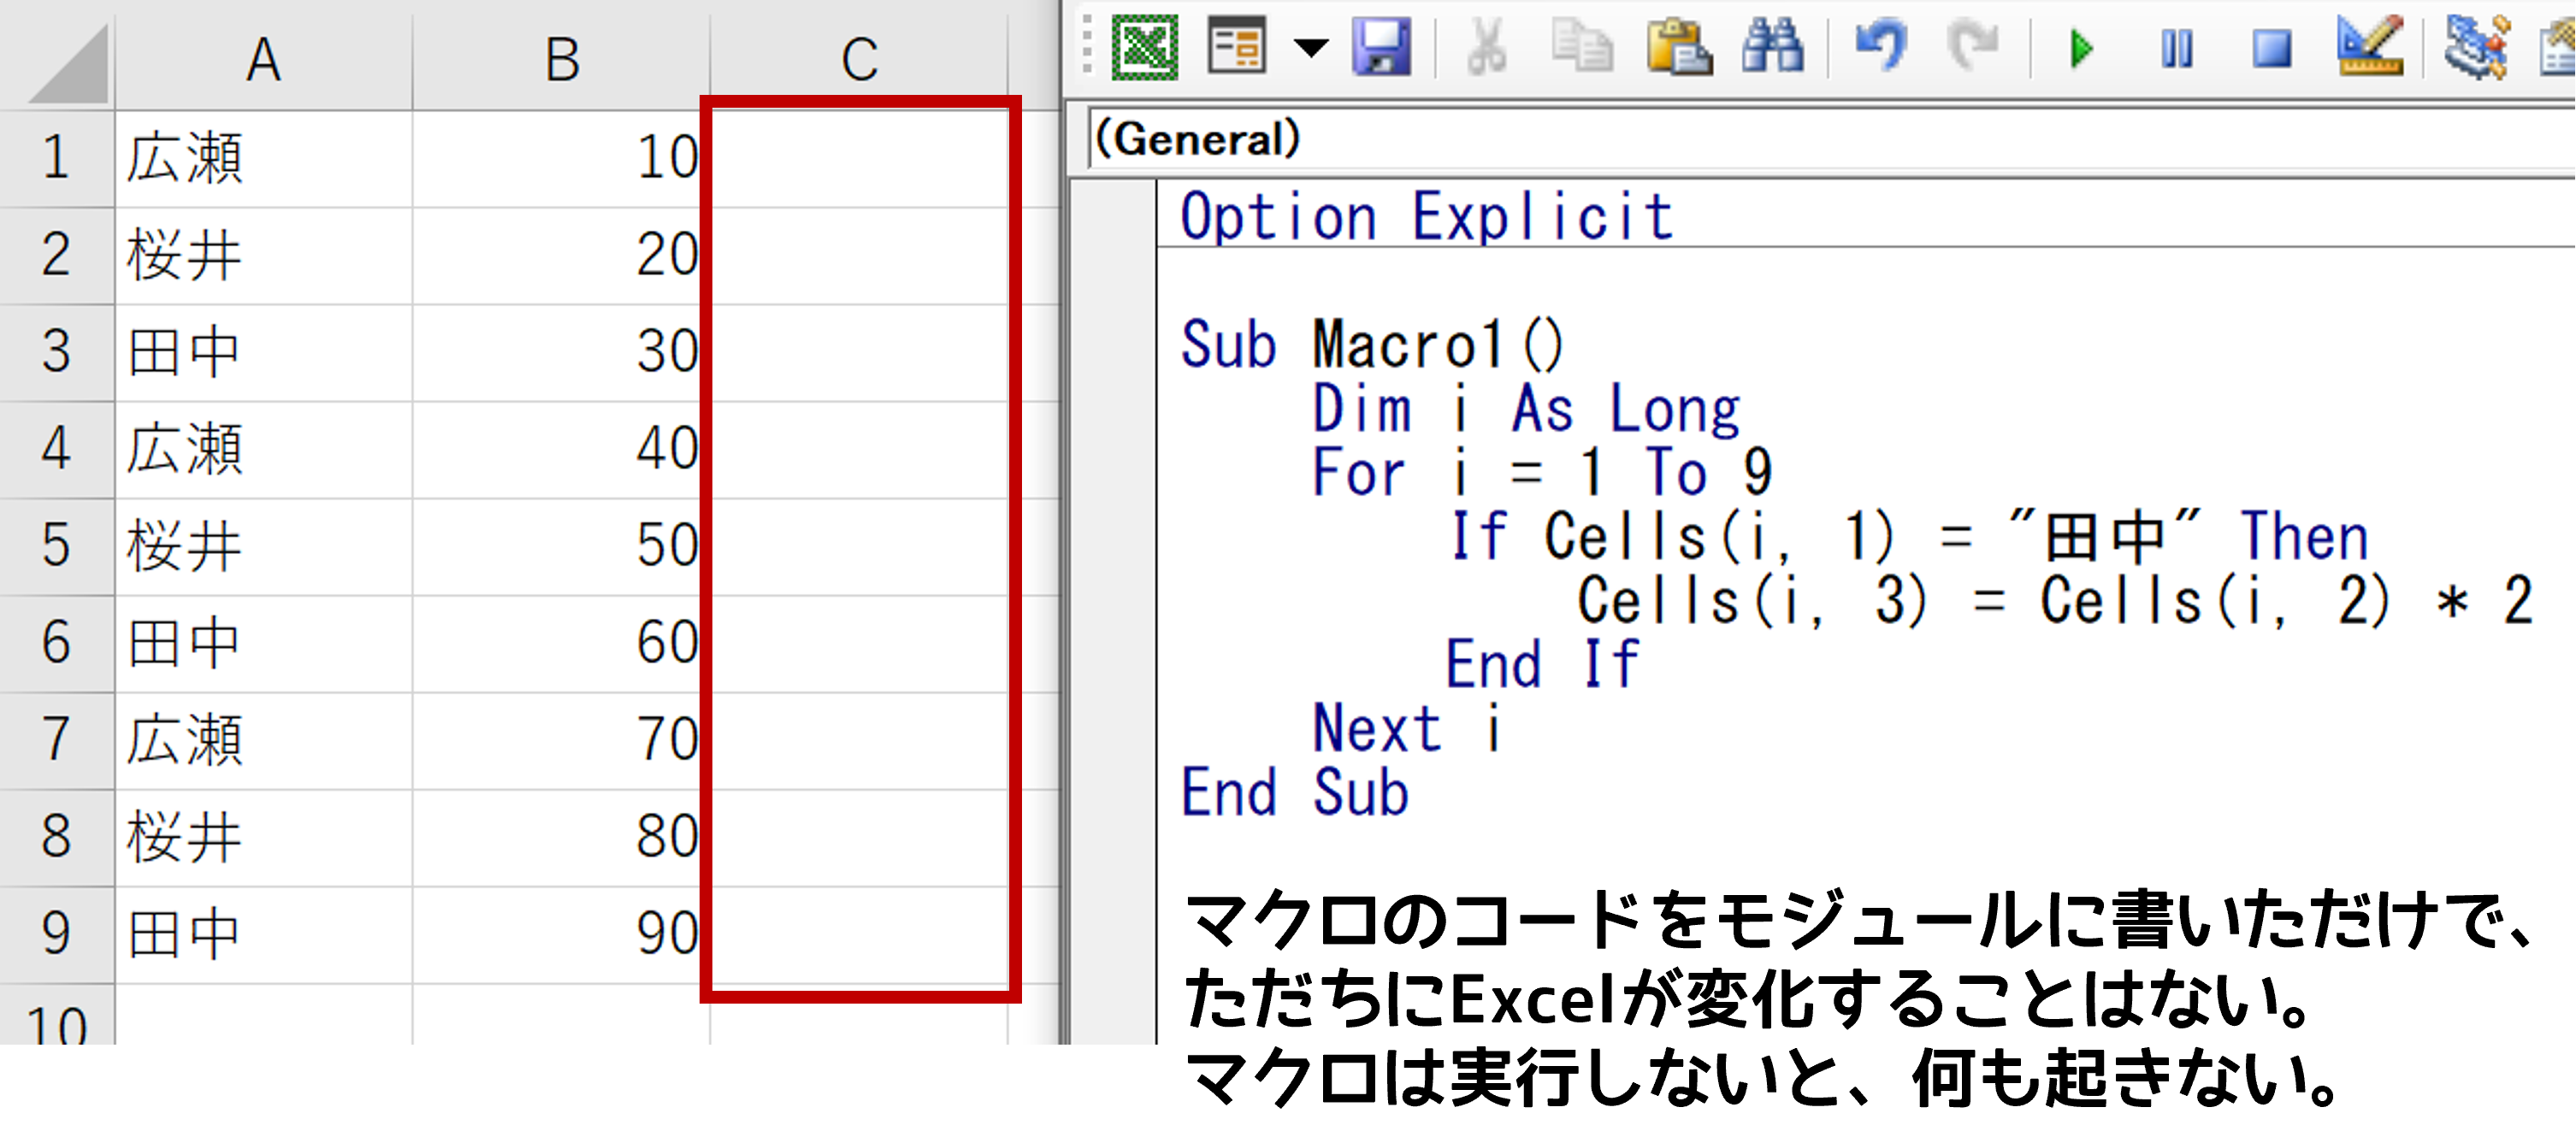2576x1125 pixels.
Task: Select column C header
Action: 860,59
